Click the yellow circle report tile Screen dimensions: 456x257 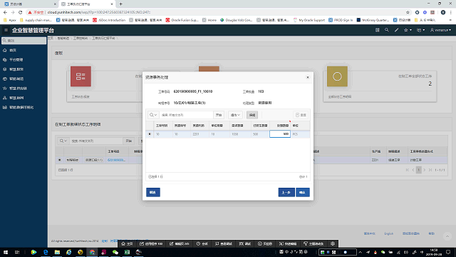pyautogui.click(x=337, y=76)
